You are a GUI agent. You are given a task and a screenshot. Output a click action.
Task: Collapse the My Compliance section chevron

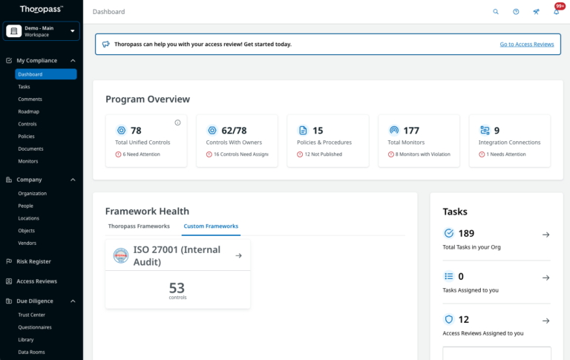tap(73, 61)
